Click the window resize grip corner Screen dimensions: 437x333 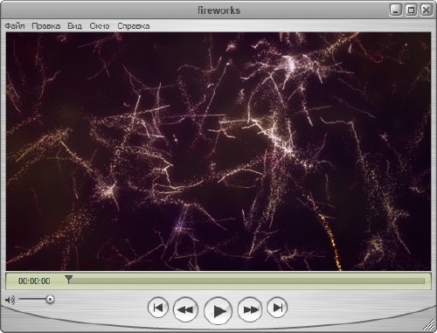pos(429,325)
